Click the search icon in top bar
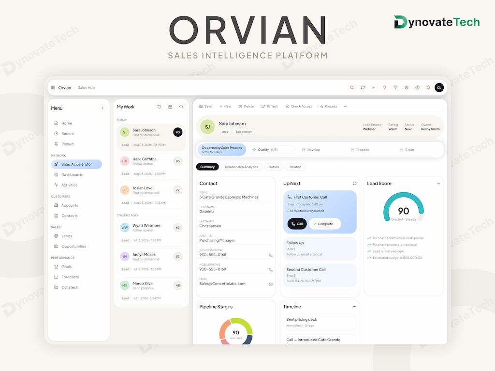Screen dimensions: 495x371 [x=352, y=88]
